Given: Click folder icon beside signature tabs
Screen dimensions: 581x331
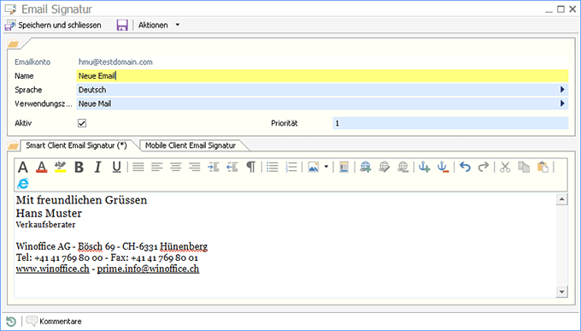Looking at the screenshot, I should (x=13, y=145).
